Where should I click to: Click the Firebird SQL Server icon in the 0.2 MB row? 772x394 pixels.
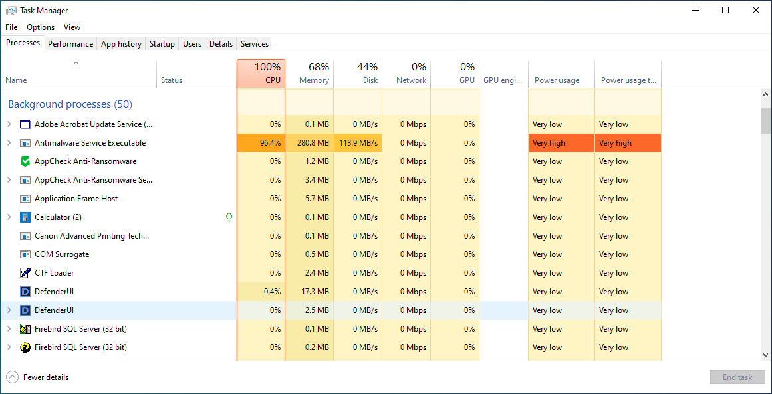point(25,347)
